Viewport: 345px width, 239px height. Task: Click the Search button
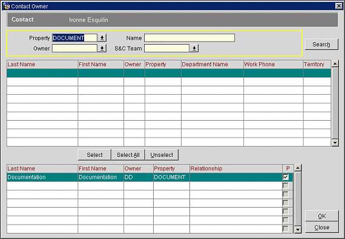coord(321,45)
